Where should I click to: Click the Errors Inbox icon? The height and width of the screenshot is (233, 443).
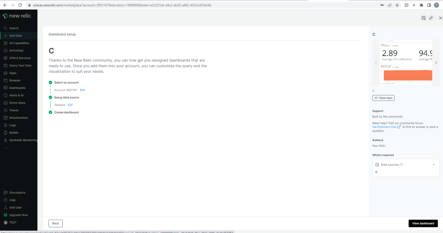tap(5, 103)
